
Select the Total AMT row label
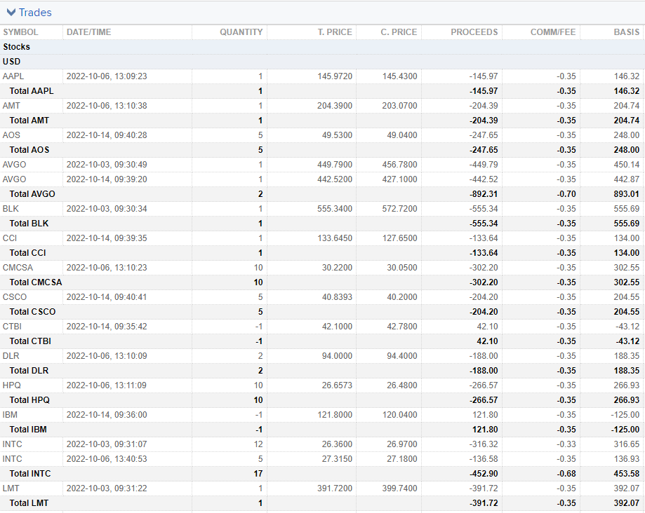point(29,121)
